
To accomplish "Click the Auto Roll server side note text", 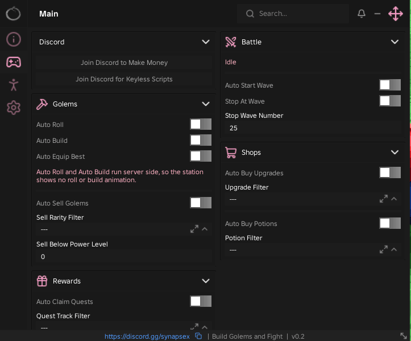I will click(x=120, y=176).
